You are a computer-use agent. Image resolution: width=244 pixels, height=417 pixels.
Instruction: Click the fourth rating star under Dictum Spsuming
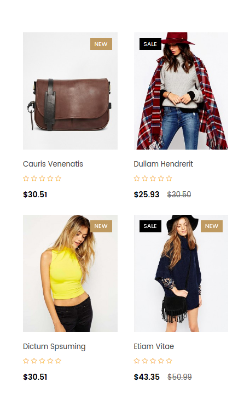coord(50,361)
